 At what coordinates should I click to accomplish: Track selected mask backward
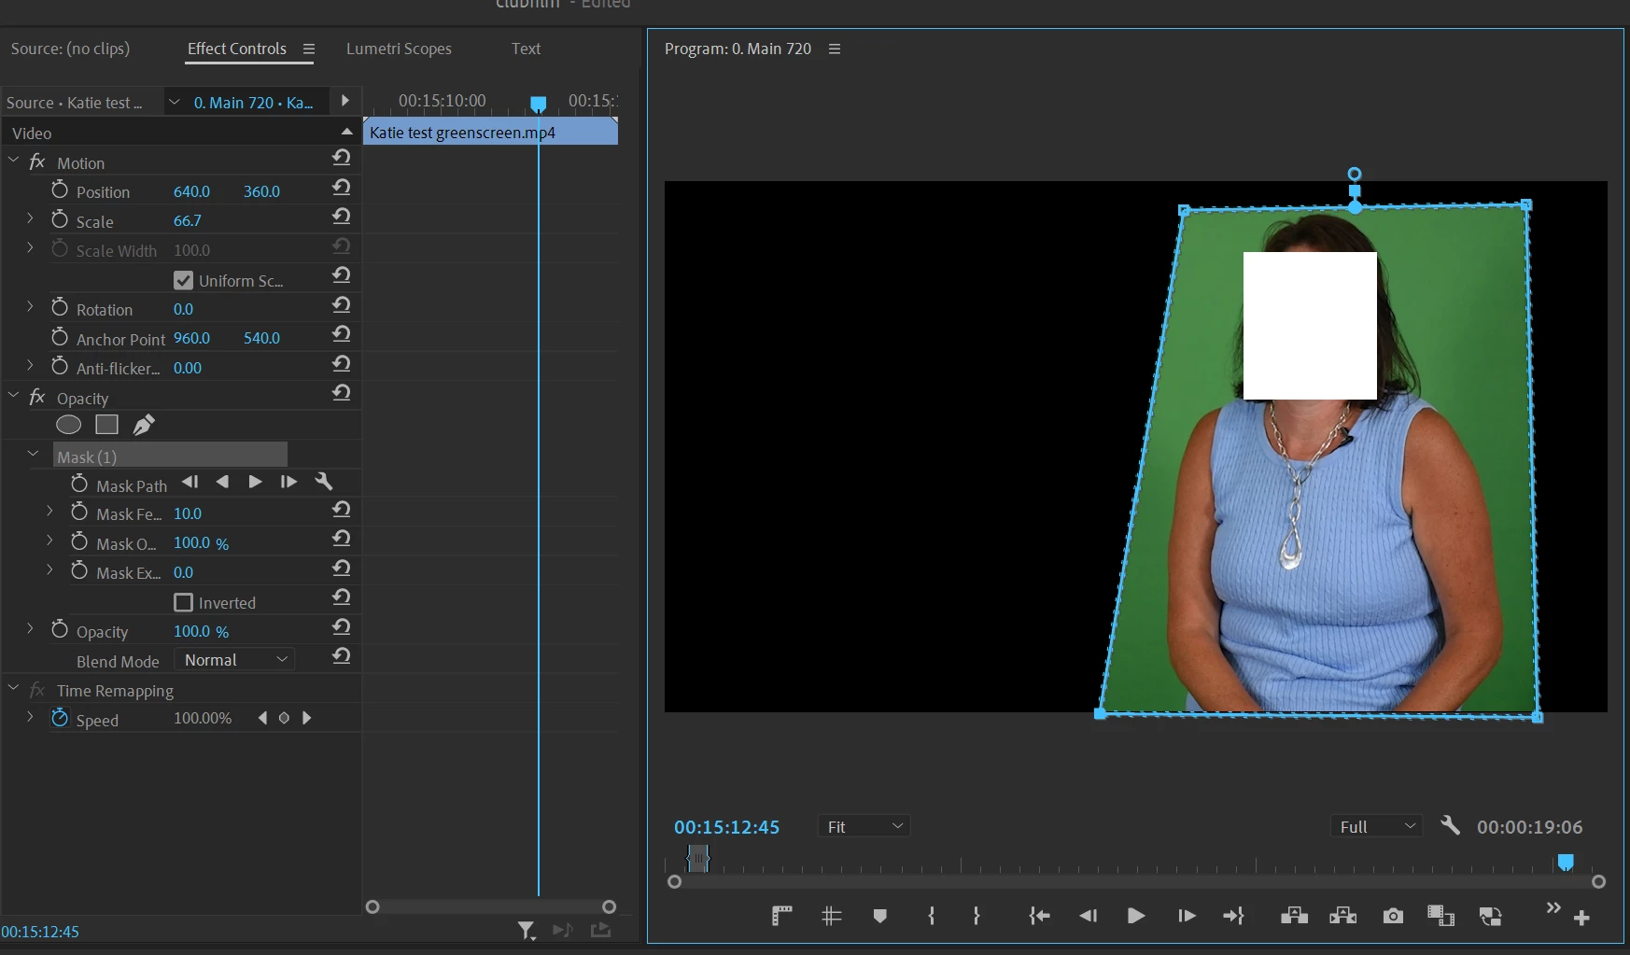coord(222,482)
